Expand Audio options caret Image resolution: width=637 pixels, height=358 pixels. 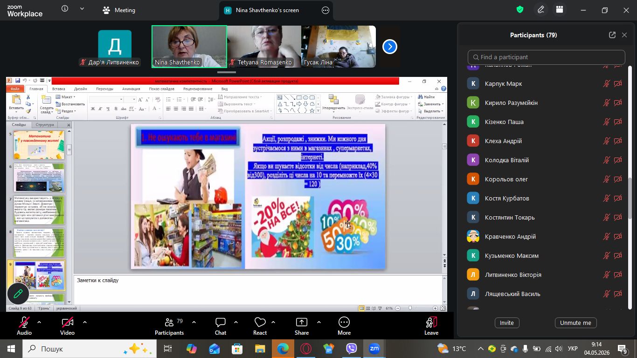point(39,322)
